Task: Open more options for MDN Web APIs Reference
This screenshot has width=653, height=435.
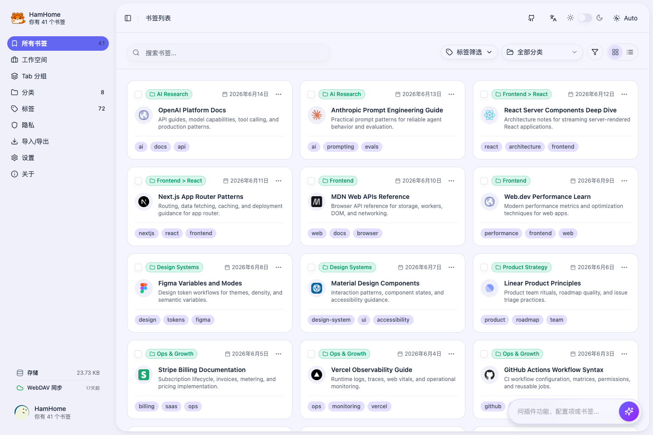Action: click(451, 181)
